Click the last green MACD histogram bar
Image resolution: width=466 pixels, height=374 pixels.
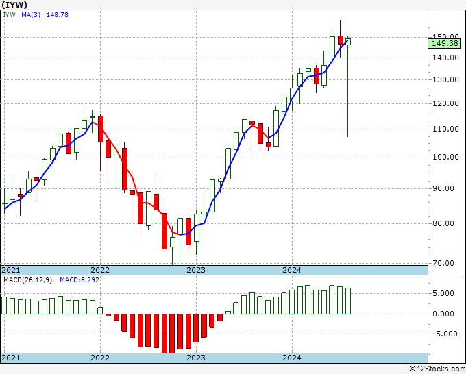347,301
